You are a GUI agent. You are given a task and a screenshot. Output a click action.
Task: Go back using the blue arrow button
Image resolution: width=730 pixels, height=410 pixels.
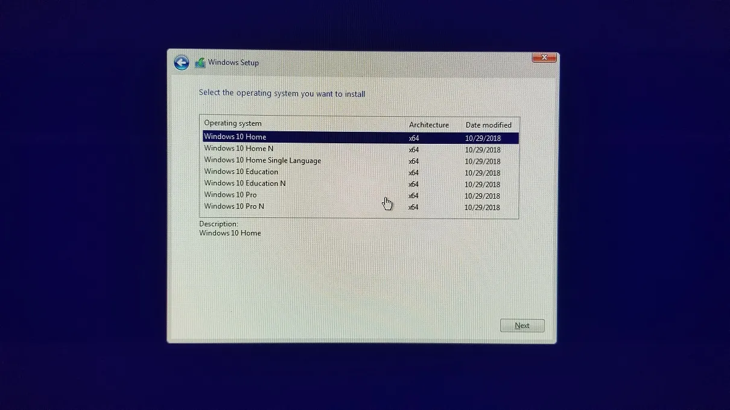click(x=182, y=63)
